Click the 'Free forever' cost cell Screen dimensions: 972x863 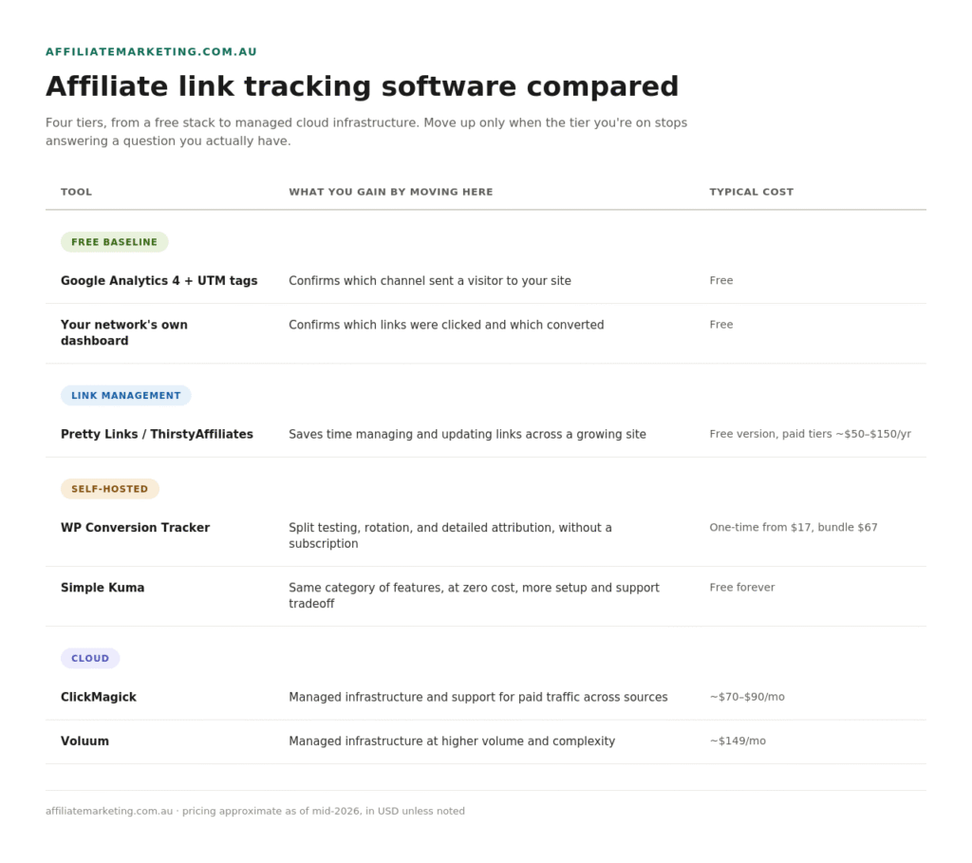742,587
